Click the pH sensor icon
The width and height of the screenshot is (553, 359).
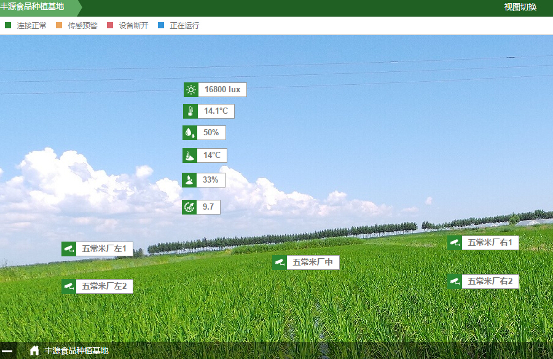(189, 207)
